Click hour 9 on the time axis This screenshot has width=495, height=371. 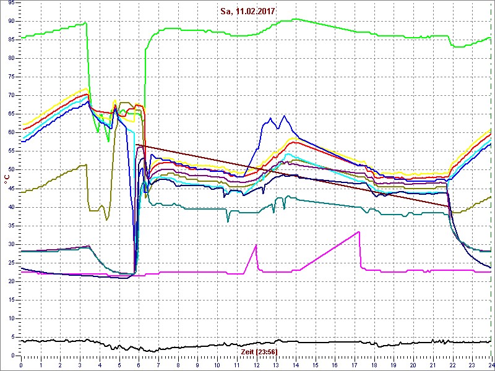(x=197, y=365)
